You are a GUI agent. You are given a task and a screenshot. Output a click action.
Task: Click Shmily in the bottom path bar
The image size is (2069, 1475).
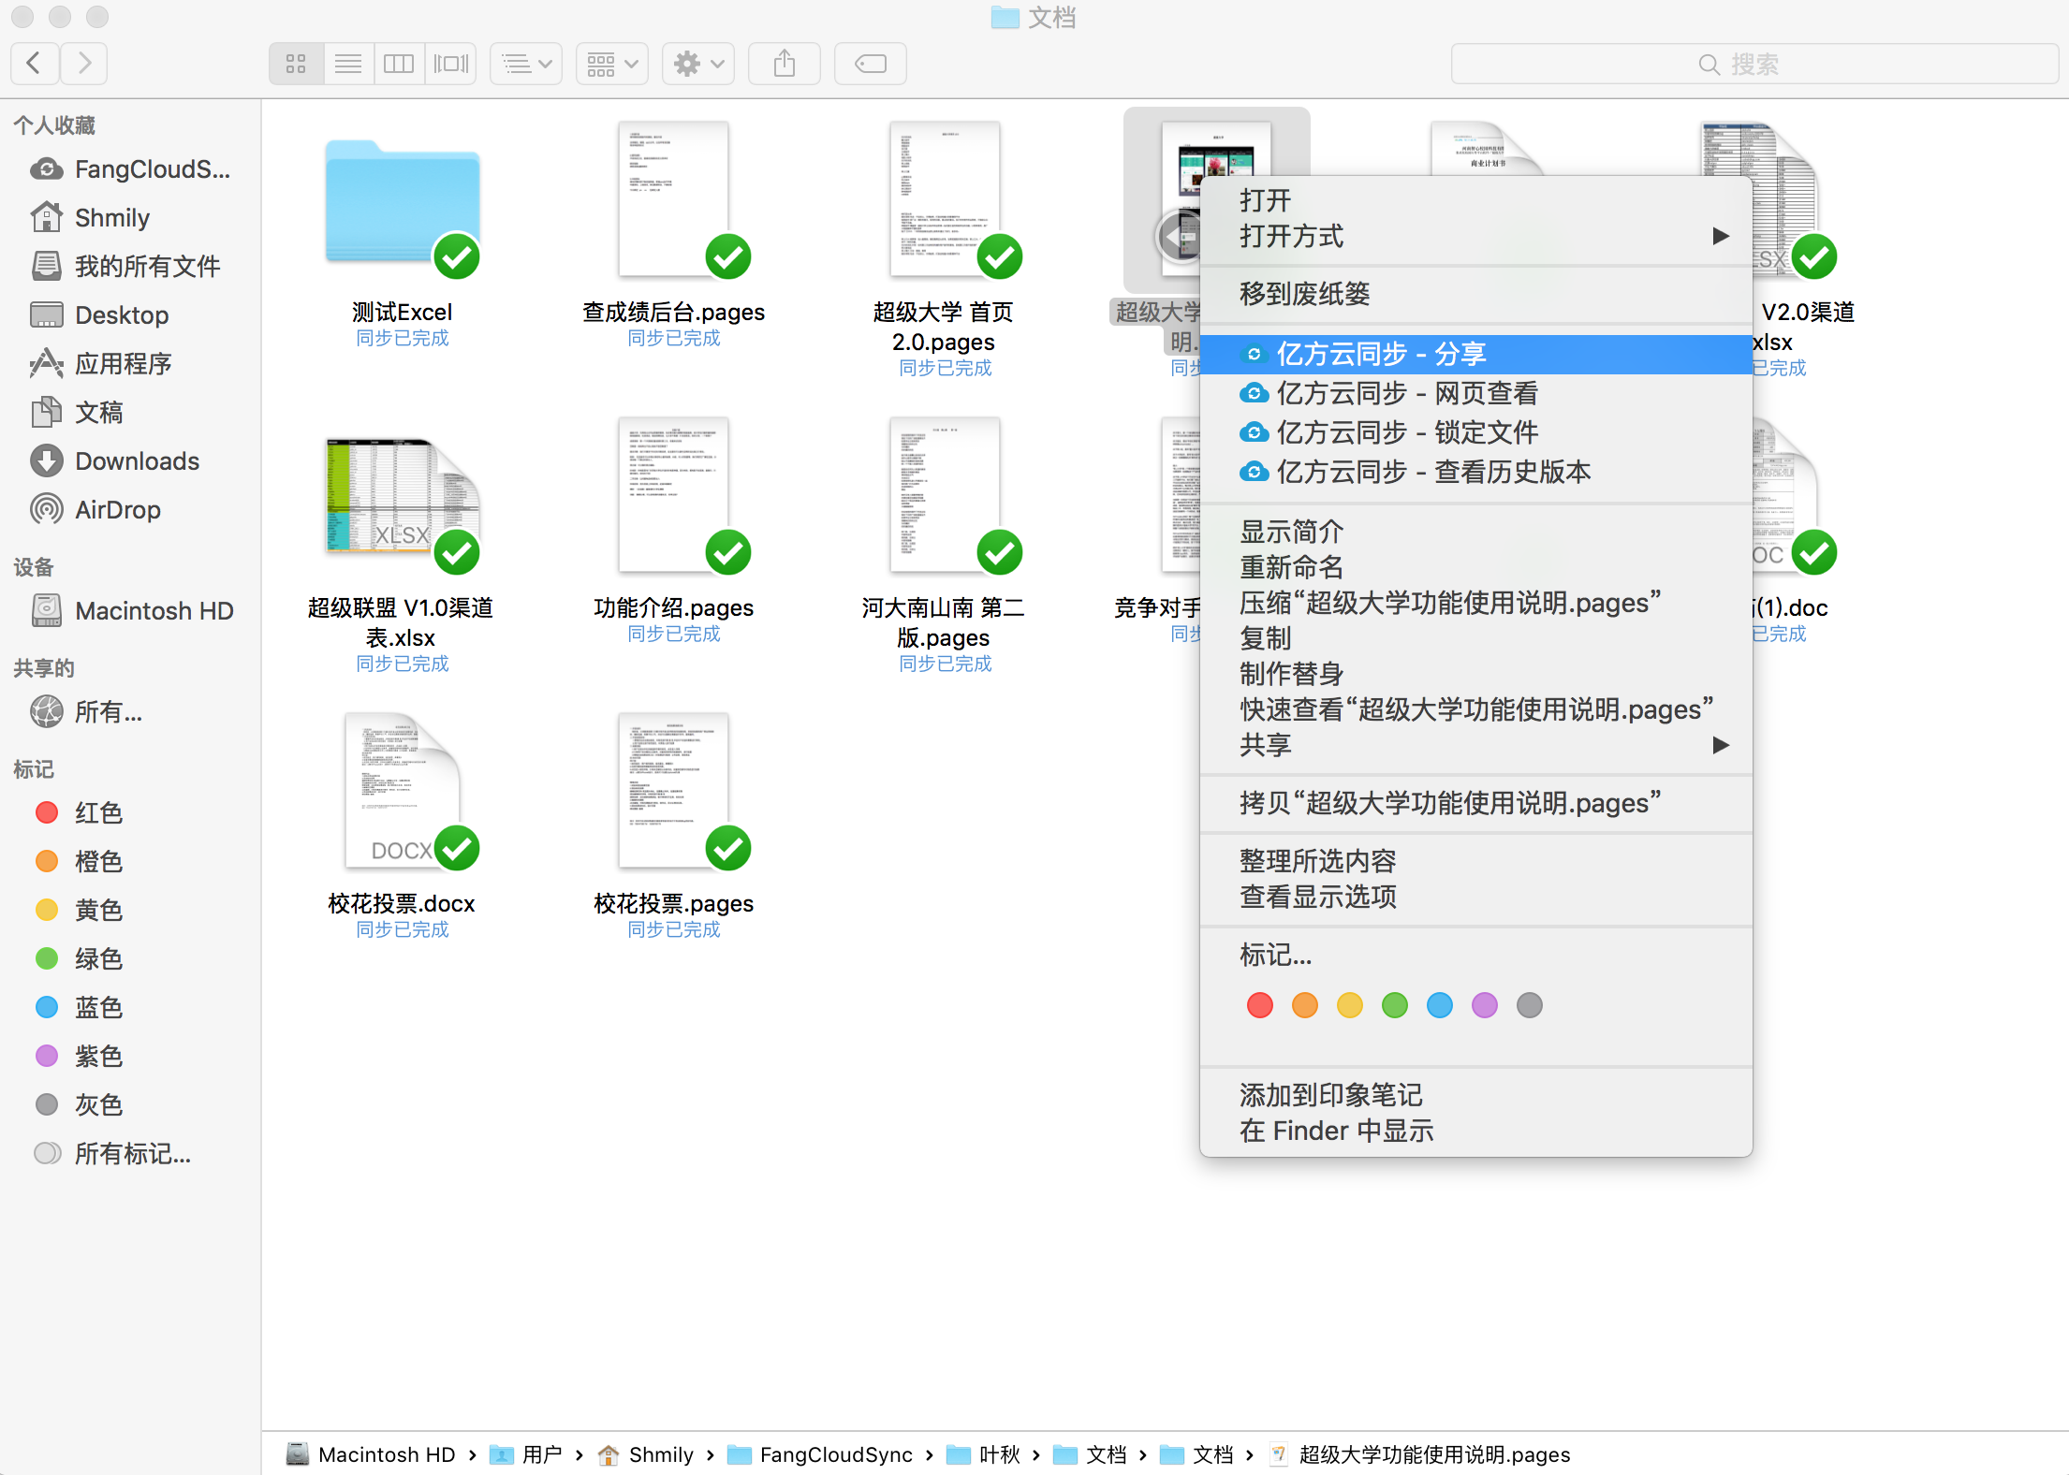[660, 1454]
